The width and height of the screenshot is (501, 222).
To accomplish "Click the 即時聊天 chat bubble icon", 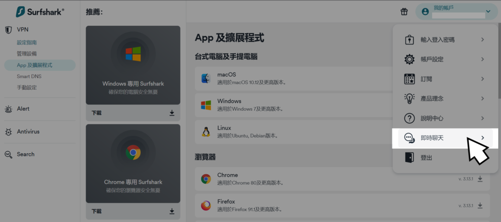I will pyautogui.click(x=410, y=138).
